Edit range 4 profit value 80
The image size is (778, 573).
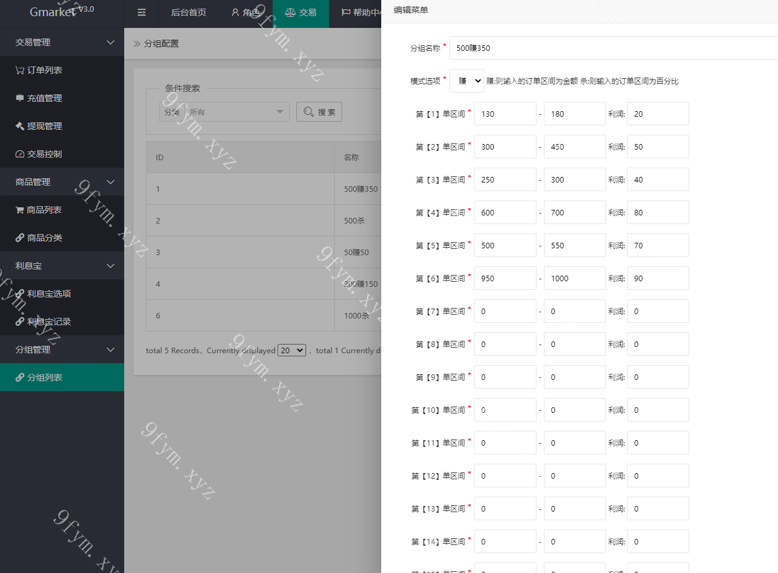pyautogui.click(x=658, y=212)
